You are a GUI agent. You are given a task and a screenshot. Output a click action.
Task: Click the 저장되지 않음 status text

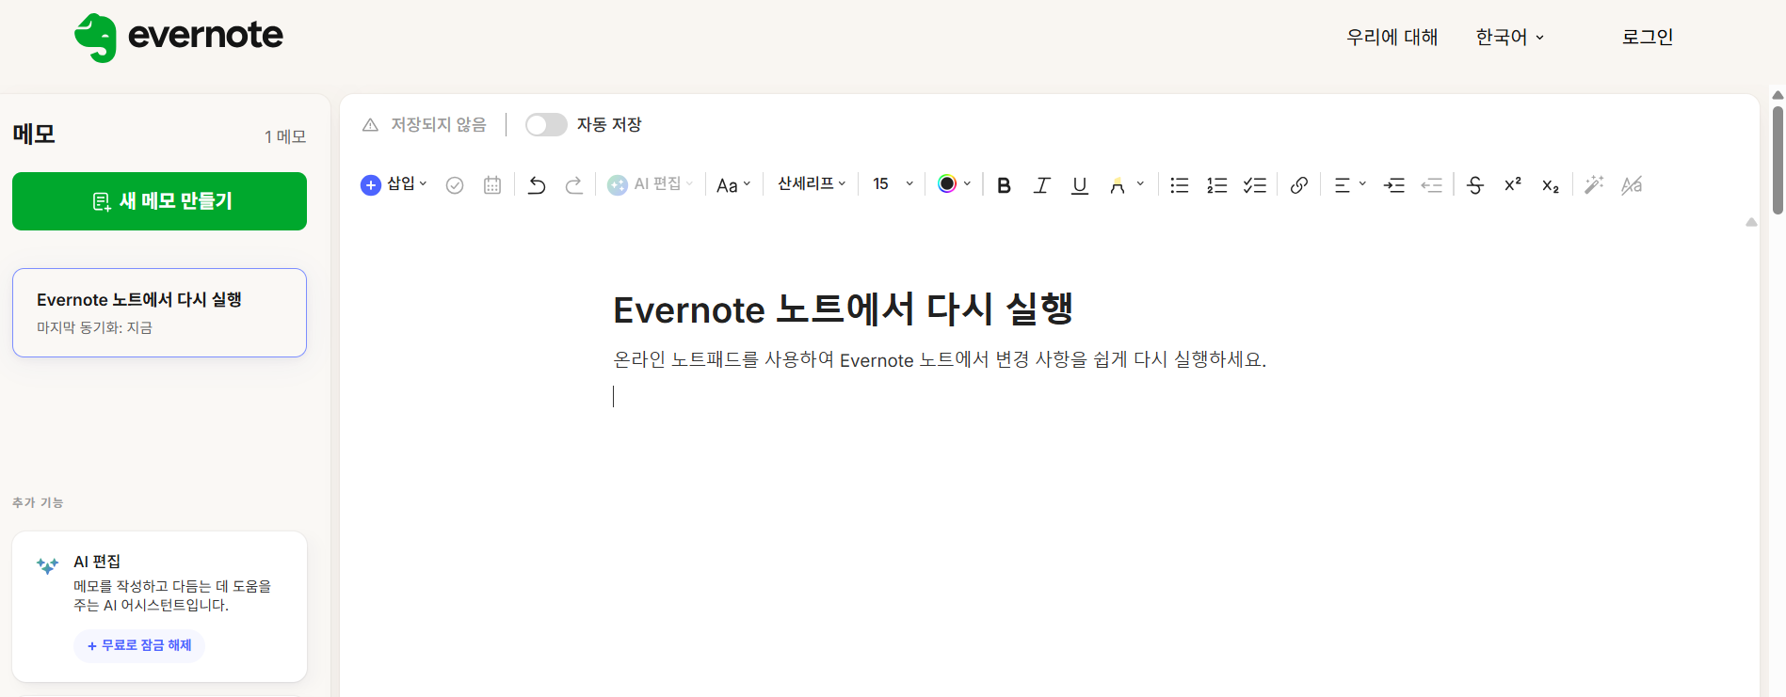tap(439, 125)
